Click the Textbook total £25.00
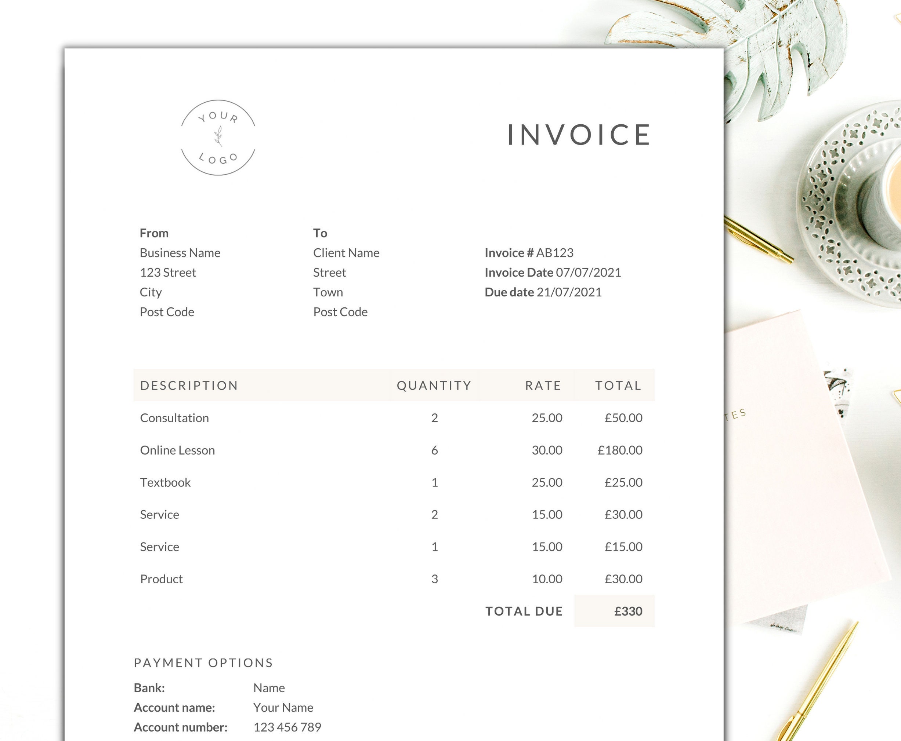 coord(623,482)
